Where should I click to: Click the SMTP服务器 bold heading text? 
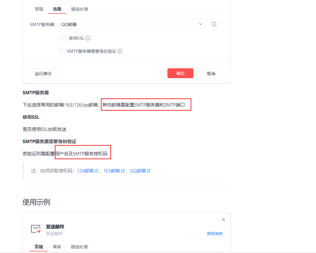click(x=36, y=93)
